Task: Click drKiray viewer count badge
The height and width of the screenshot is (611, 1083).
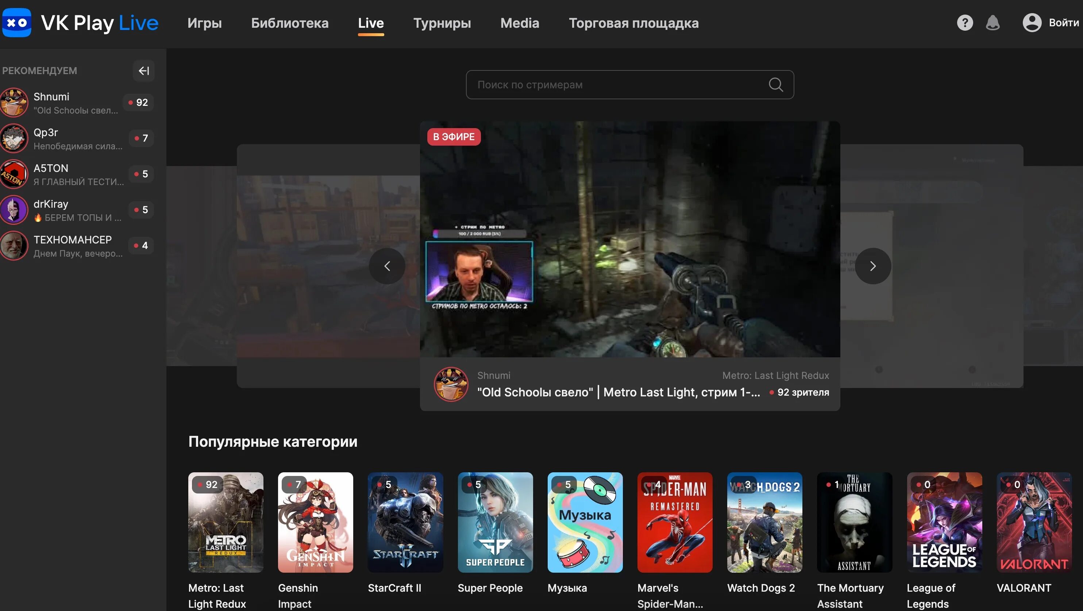Action: [141, 210]
